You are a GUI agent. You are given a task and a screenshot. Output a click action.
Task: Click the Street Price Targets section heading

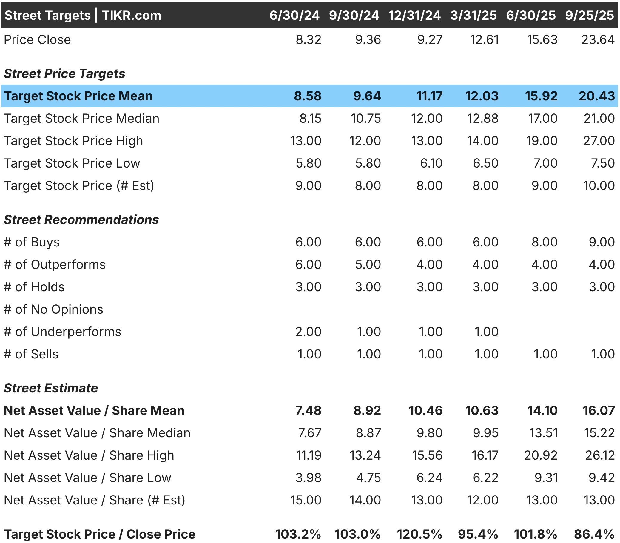[x=64, y=74]
